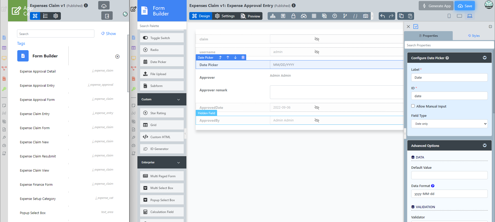This screenshot has width=495, height=222.
Task: Open the Settings tab
Action: coord(225,16)
